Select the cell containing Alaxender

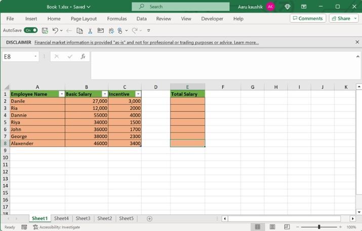pyautogui.click(x=37, y=143)
